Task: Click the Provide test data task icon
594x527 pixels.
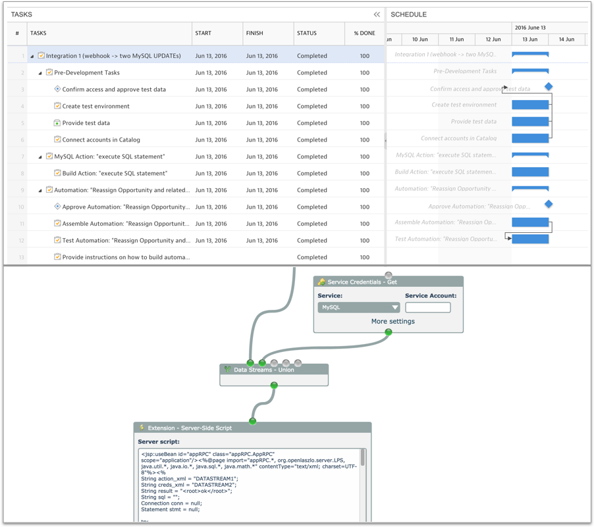Action: coord(57,122)
